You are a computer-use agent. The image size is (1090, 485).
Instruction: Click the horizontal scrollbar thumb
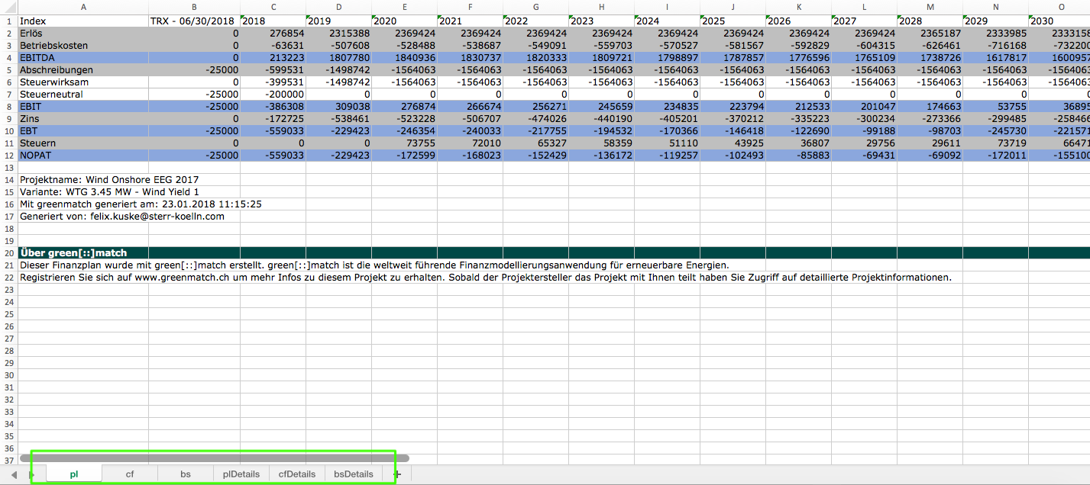[215, 458]
